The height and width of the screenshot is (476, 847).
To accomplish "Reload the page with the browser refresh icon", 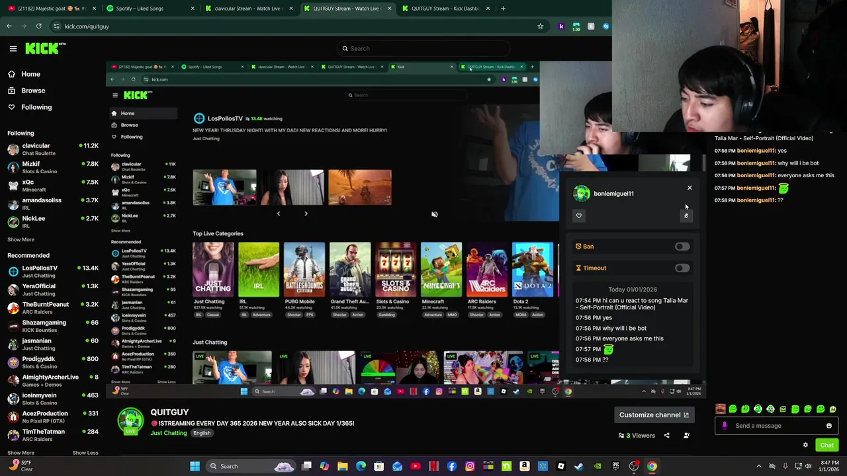I will click(38, 26).
